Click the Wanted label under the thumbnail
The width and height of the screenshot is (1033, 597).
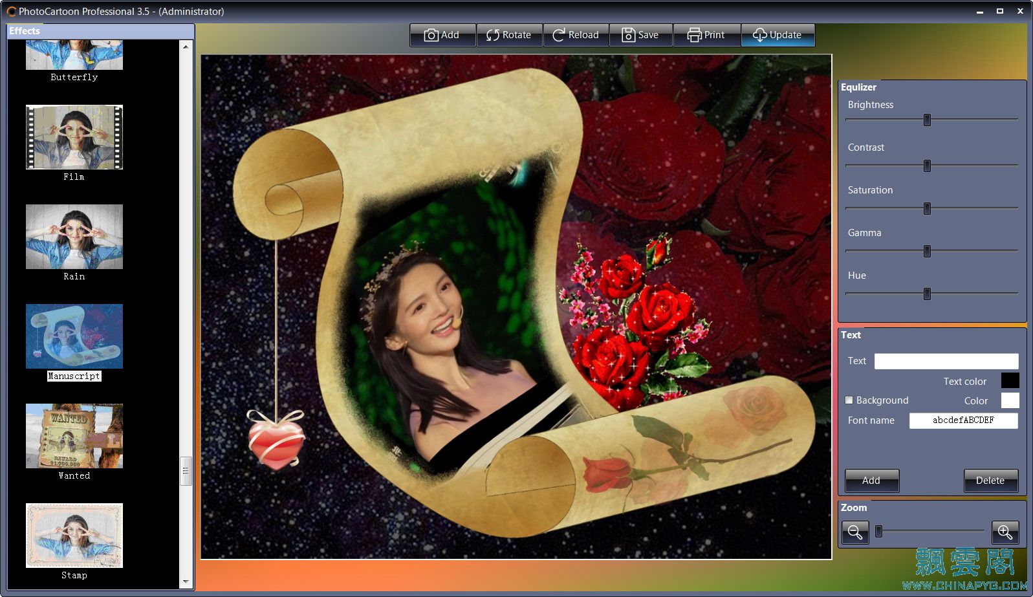coord(74,475)
